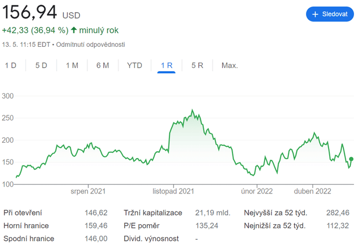Select the 1 D time range tab
359x243 pixels.
pyautogui.click(x=11, y=66)
